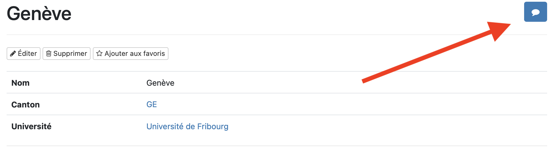Click the trash can icon in Supprimer

pos(49,54)
